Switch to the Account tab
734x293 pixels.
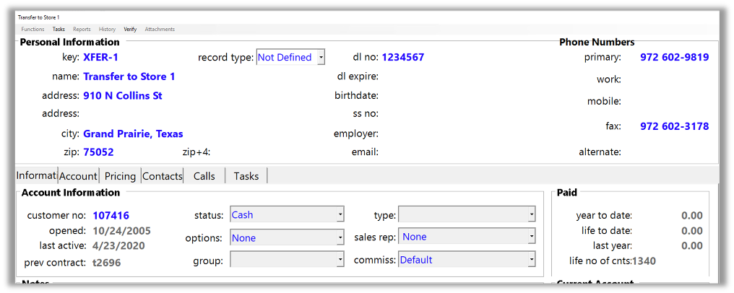click(78, 176)
